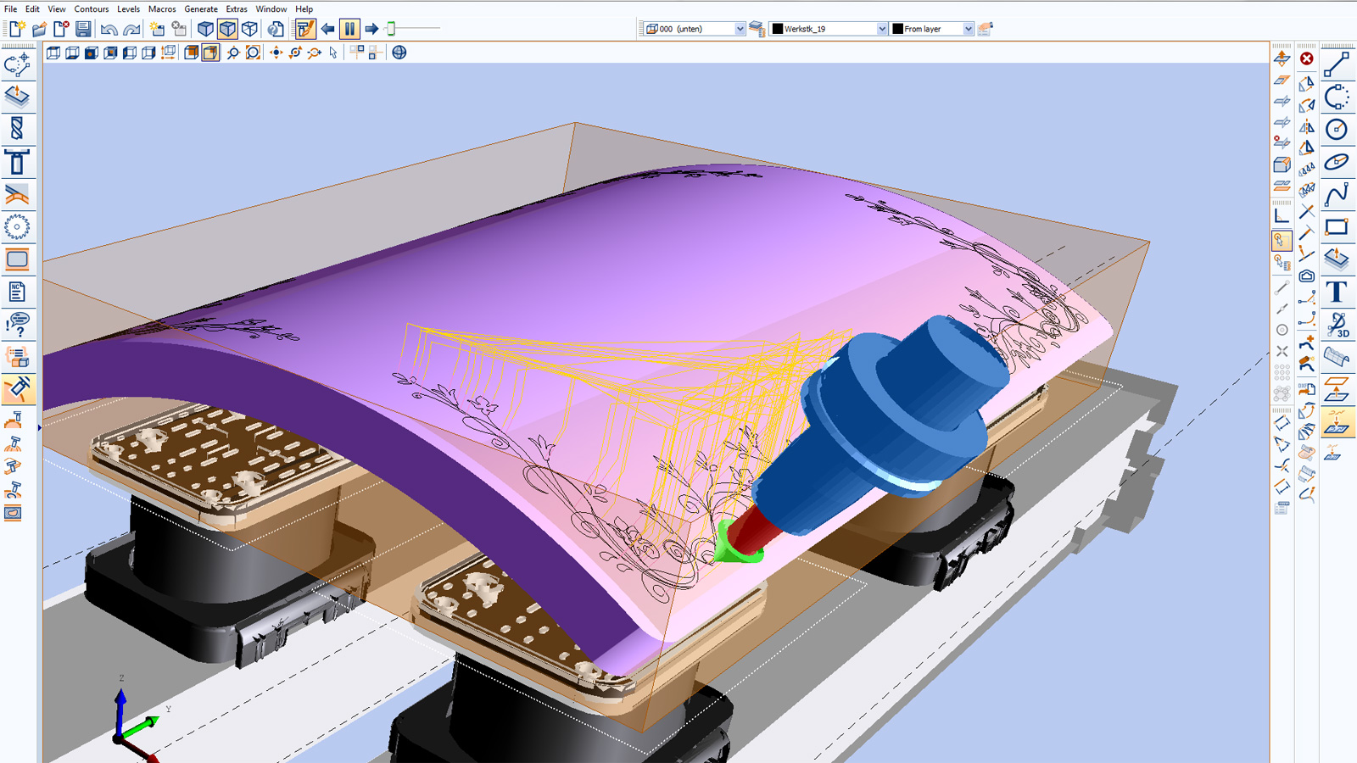Step simulation backward with left arrow
The height and width of the screenshot is (763, 1357).
point(327,29)
